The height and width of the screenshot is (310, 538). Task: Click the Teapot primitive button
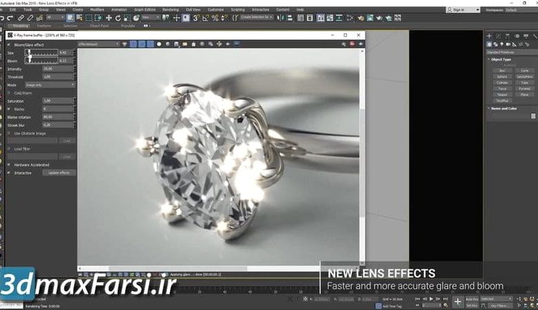(502, 94)
